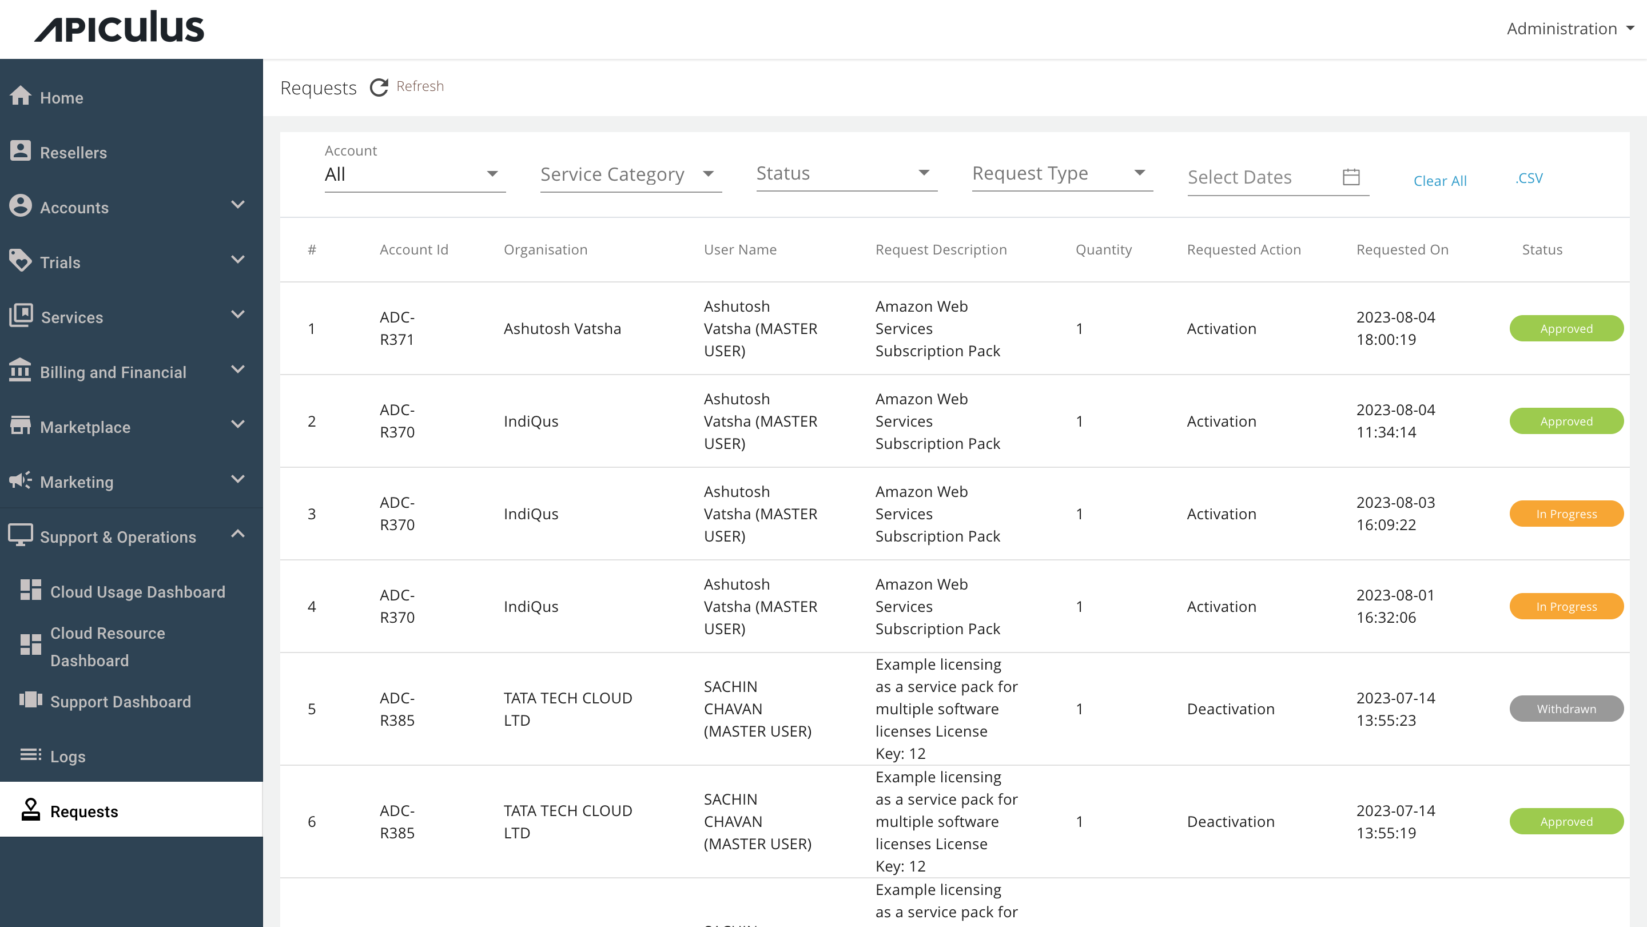1647x927 pixels.
Task: Expand the Marketing menu chevron
Action: [238, 480]
